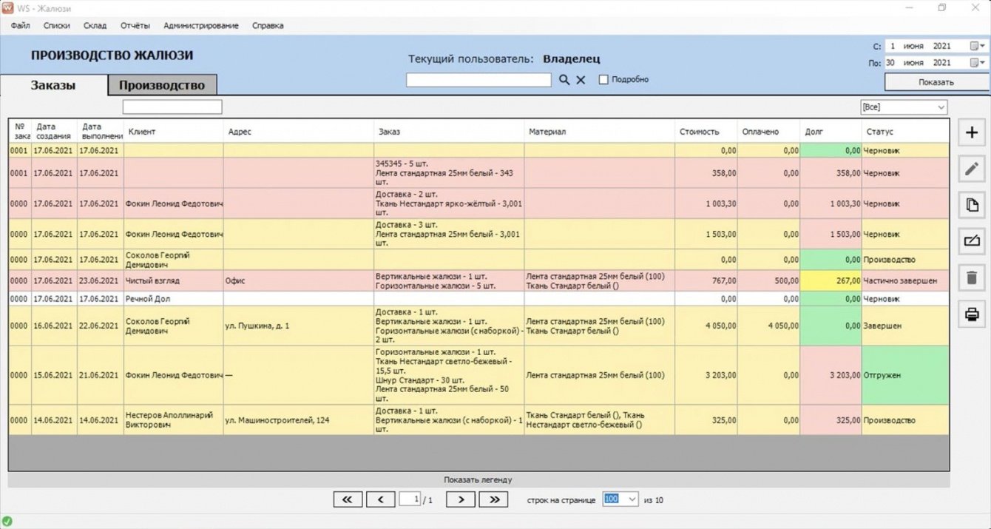Go to the last page arrow button
Viewport: 991px width, 529px height.
click(x=493, y=499)
